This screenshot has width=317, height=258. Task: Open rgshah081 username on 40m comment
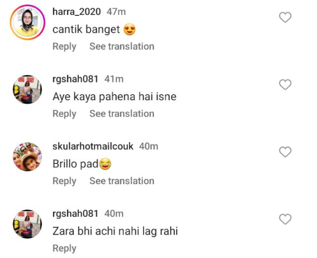pos(75,213)
